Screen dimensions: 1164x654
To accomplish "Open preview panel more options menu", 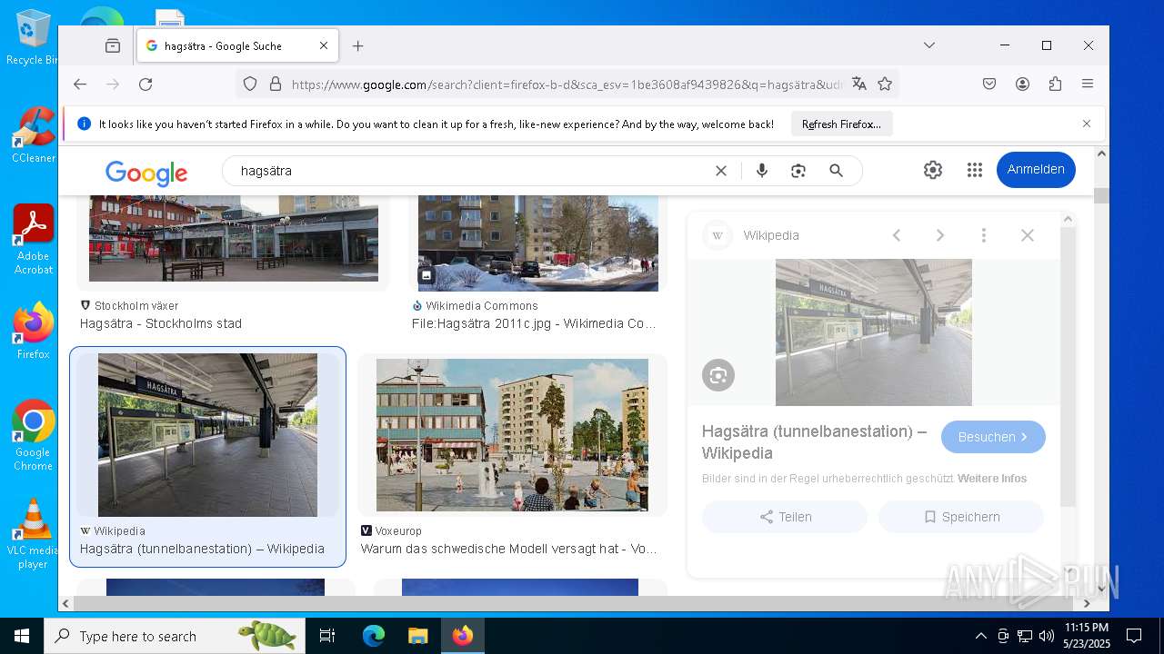I will click(x=984, y=235).
